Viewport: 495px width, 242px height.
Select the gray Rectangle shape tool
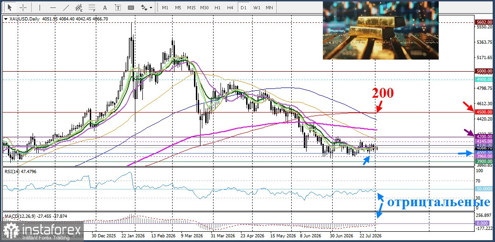[131, 7]
